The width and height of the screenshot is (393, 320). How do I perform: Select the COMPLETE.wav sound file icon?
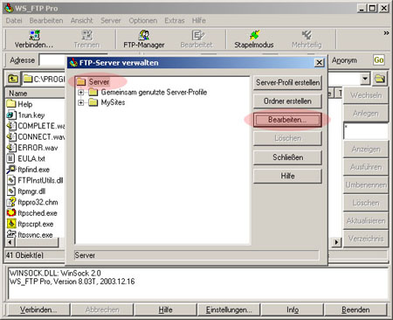tap(11, 126)
